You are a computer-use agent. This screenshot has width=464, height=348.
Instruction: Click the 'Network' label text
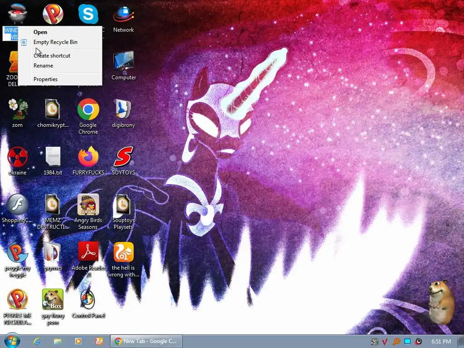pos(124,30)
